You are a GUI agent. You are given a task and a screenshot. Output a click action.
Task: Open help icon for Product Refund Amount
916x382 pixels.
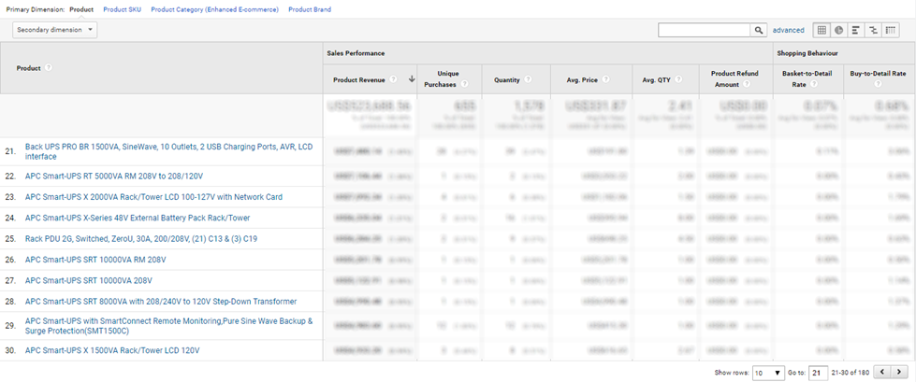coord(747,84)
